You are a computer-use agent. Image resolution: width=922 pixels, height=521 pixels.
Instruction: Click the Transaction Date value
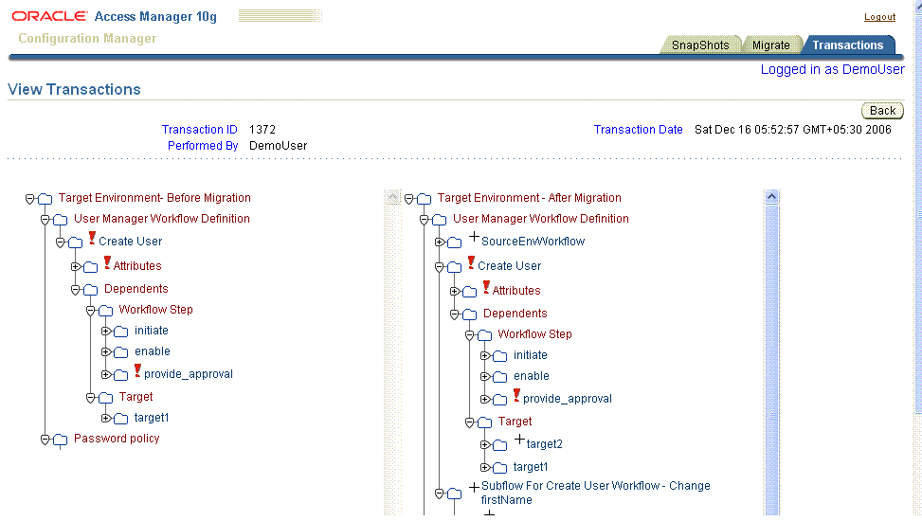tap(792, 130)
